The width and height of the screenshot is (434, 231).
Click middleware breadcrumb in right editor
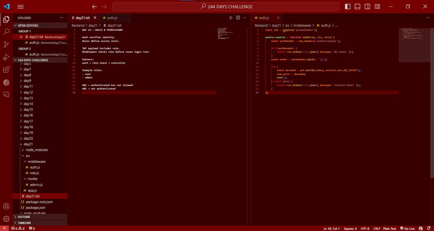click(x=303, y=26)
